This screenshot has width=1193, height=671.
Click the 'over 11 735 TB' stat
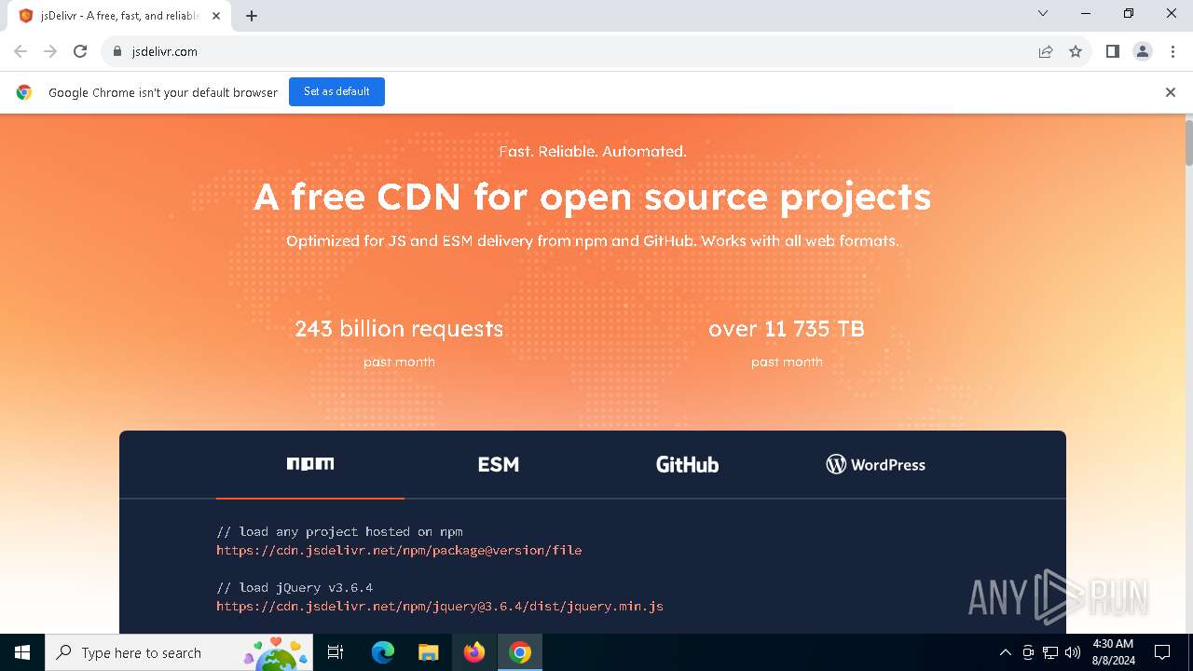[787, 329]
